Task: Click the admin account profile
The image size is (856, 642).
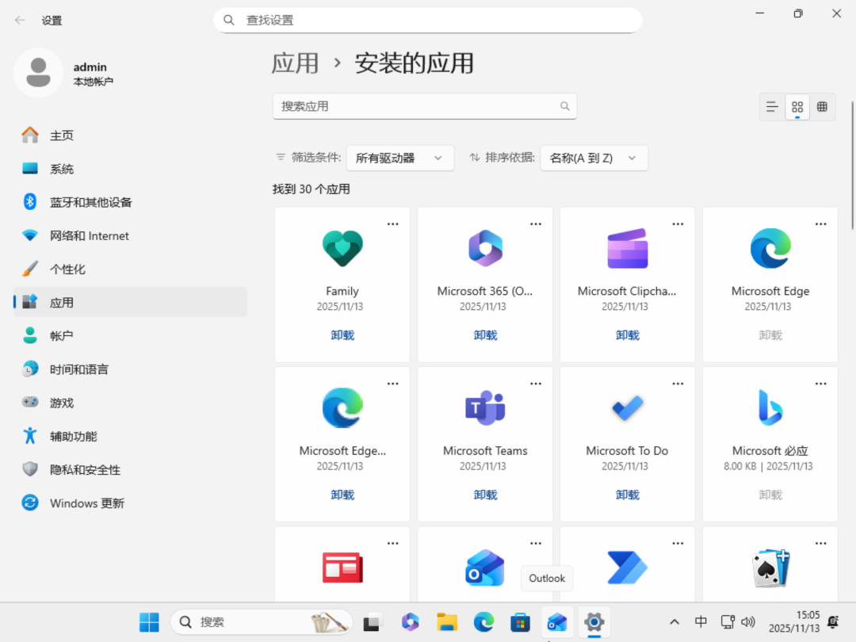Action: (x=64, y=73)
